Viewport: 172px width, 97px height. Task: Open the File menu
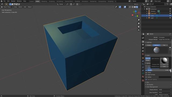[5, 1]
